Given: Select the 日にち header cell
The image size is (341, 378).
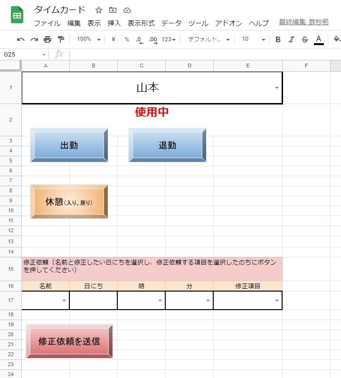Looking at the screenshot, I should click(x=94, y=286).
